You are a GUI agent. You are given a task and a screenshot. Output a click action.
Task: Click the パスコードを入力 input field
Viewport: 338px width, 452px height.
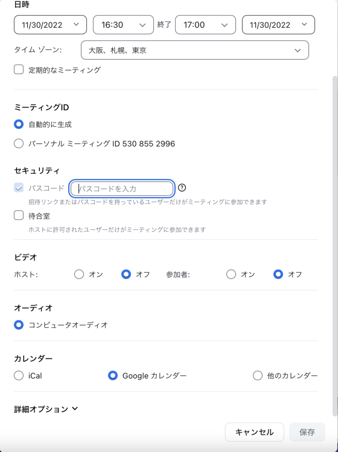[x=122, y=188]
